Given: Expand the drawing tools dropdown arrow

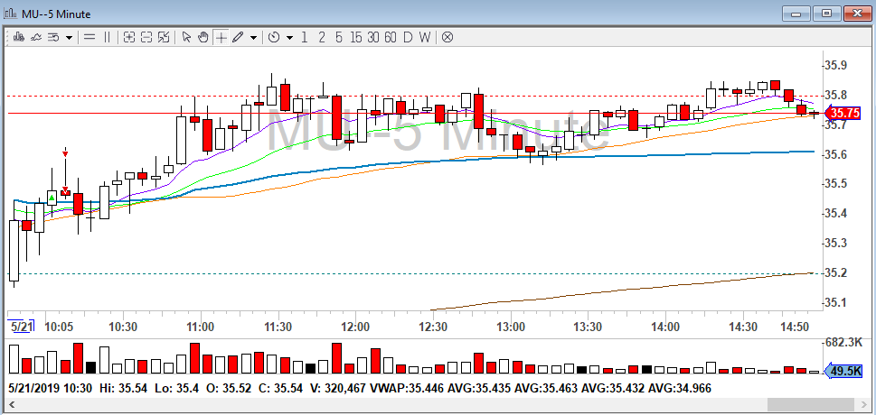Looking at the screenshot, I should click(x=254, y=38).
